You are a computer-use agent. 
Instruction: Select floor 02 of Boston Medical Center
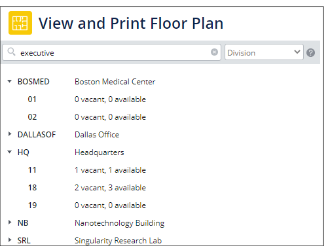click(x=162, y=117)
